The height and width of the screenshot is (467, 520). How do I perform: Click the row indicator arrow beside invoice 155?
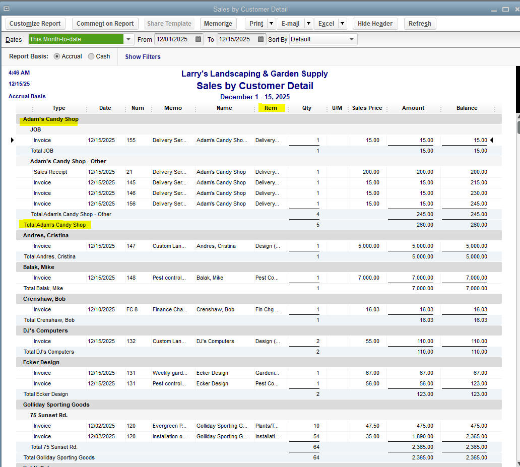(x=12, y=140)
